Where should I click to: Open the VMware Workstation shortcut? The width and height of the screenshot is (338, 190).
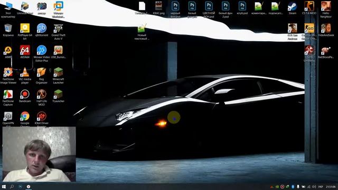point(59,9)
